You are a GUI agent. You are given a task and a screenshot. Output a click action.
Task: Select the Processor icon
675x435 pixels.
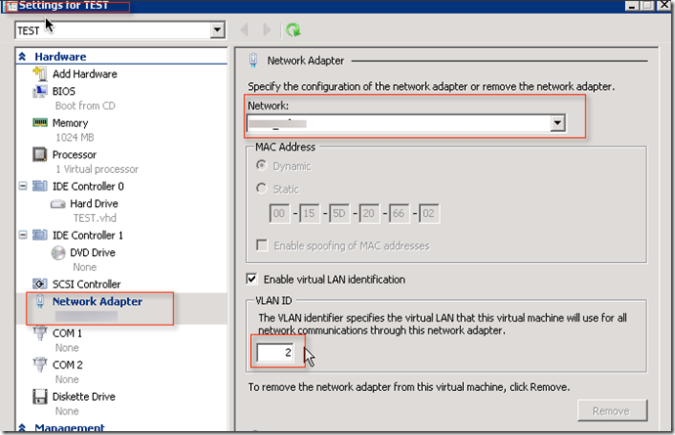point(40,154)
